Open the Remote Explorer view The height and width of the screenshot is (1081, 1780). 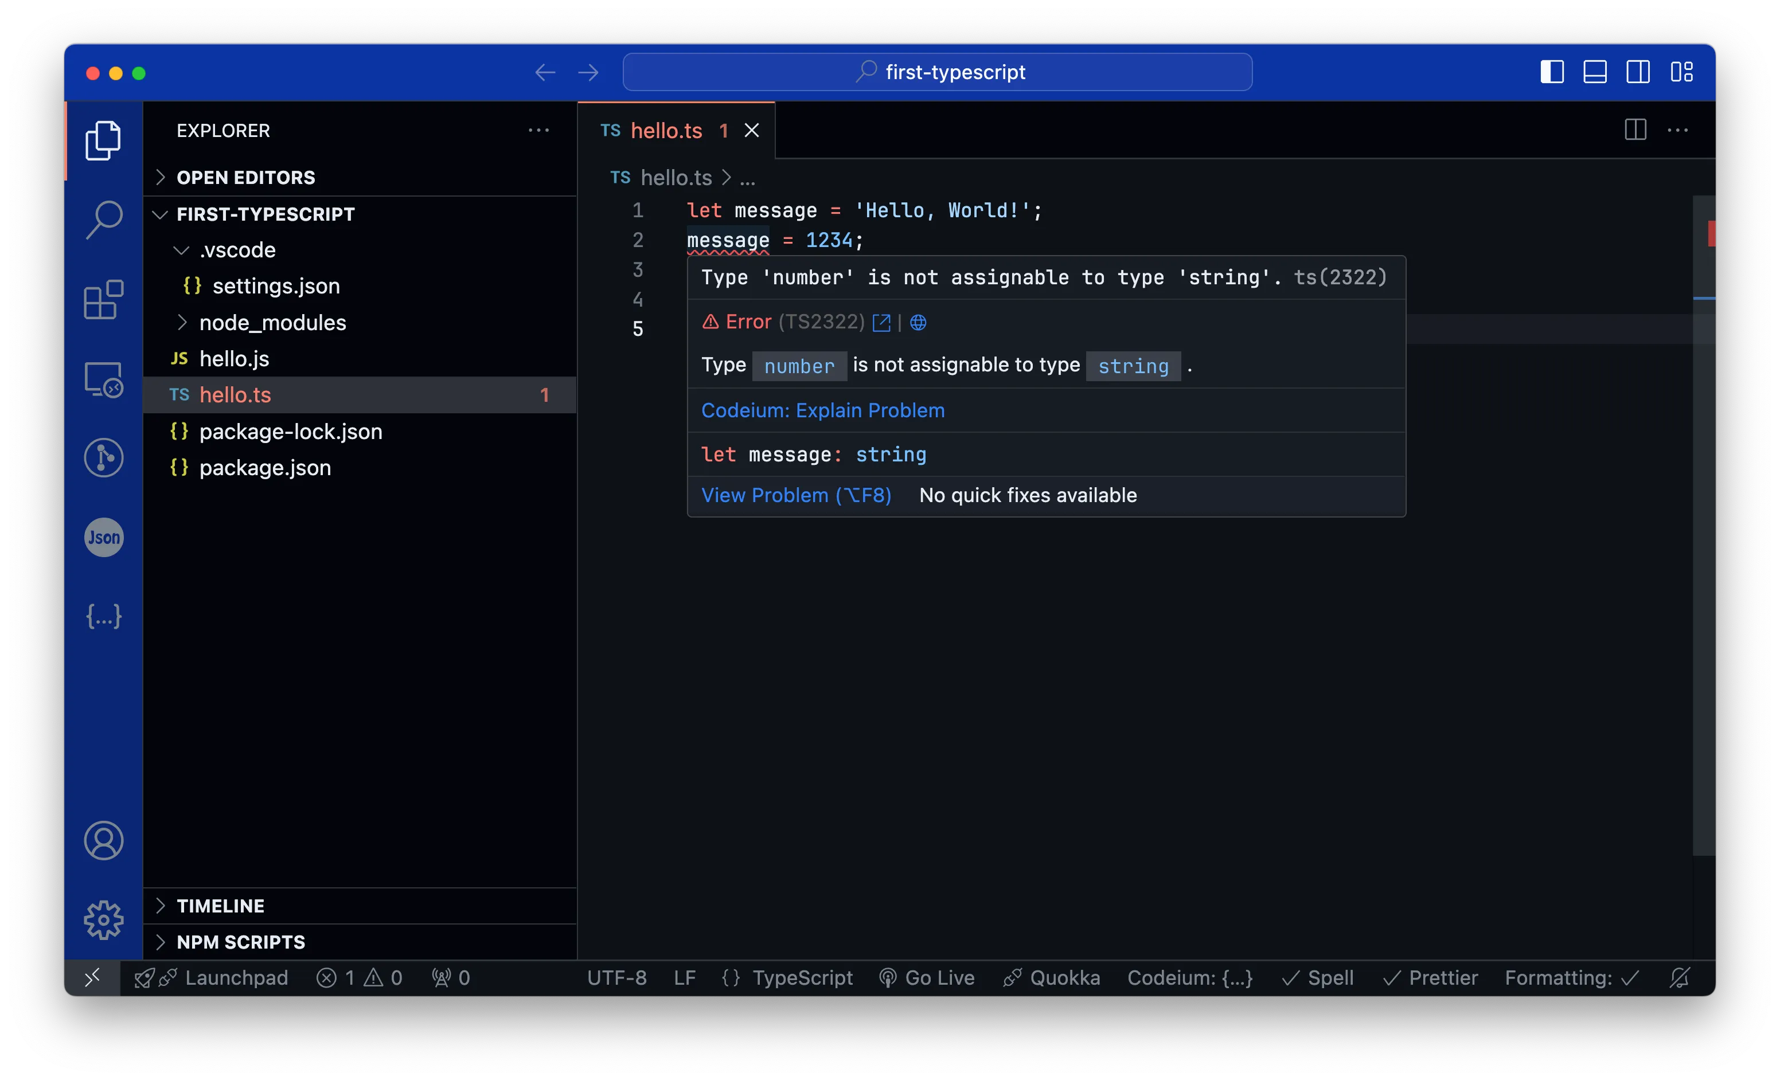[x=104, y=379]
